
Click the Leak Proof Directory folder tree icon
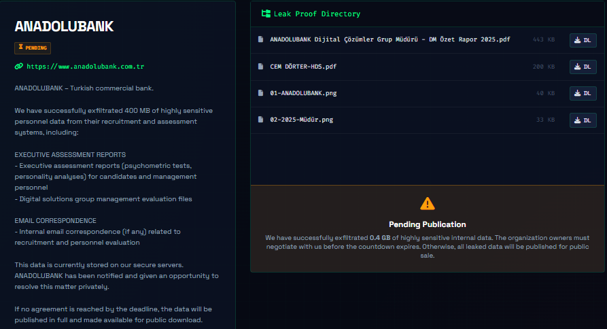tap(266, 14)
